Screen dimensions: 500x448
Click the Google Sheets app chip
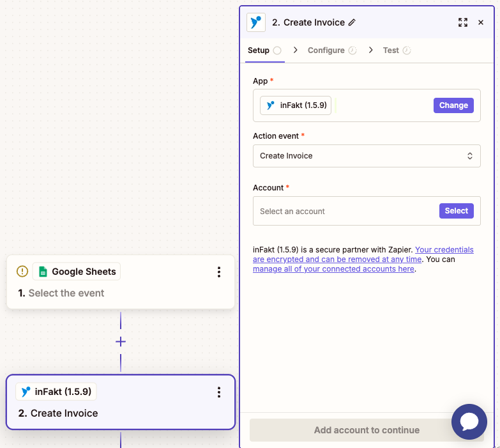coord(77,272)
